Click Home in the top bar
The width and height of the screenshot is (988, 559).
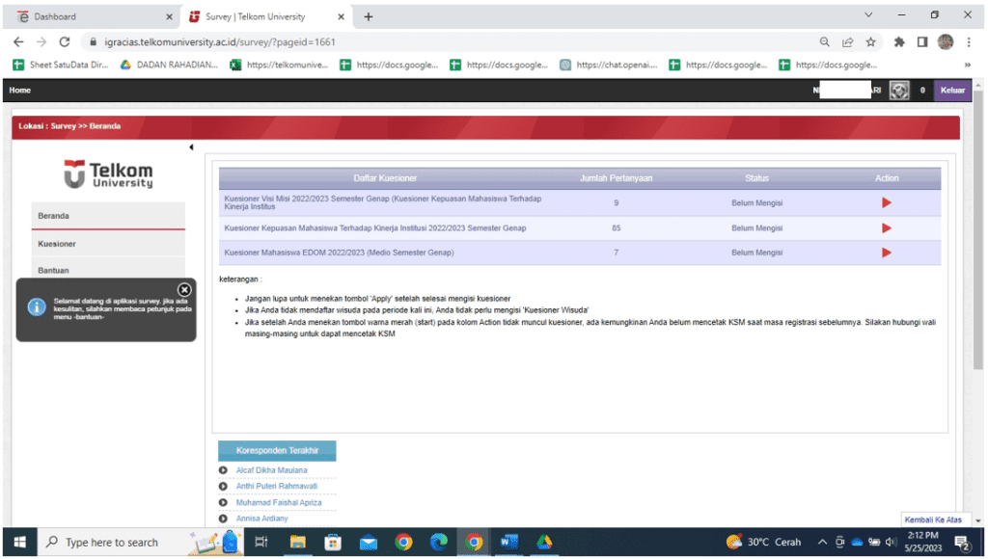[x=20, y=91]
